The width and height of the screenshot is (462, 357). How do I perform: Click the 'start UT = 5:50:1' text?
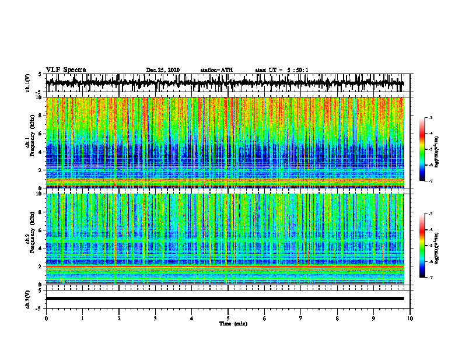pyautogui.click(x=282, y=70)
